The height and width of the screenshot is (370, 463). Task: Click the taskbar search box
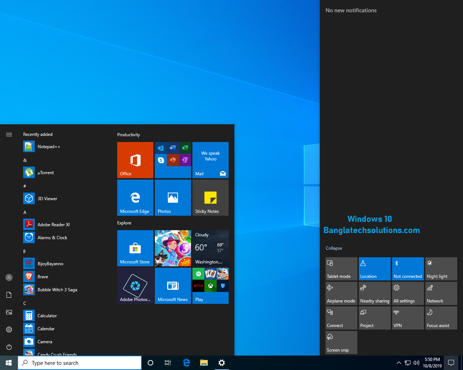click(x=80, y=363)
